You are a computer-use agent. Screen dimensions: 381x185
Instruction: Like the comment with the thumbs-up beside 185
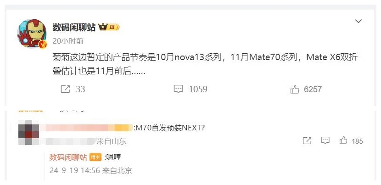tap(343, 140)
